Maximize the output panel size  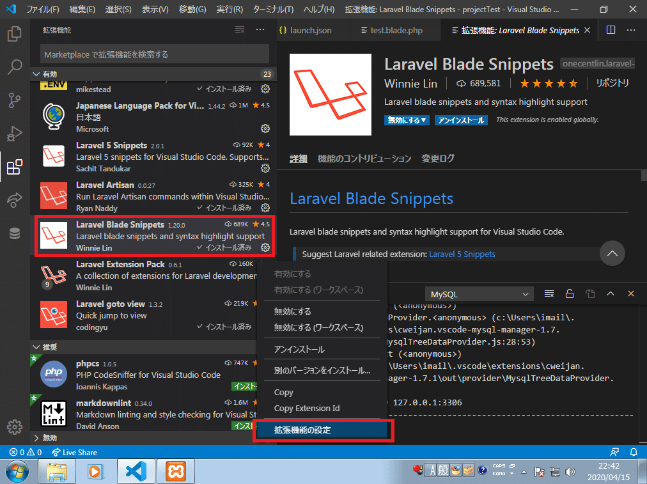pos(611,293)
